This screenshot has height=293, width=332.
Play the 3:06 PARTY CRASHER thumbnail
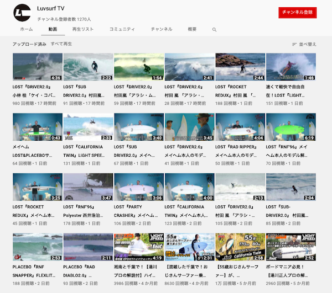coord(139,187)
